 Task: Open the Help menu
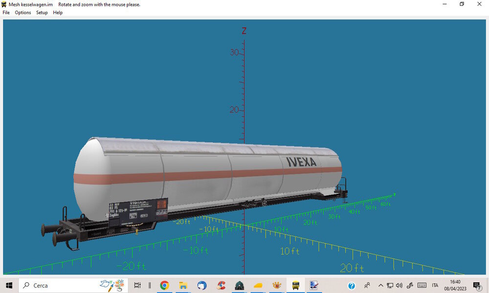58,13
